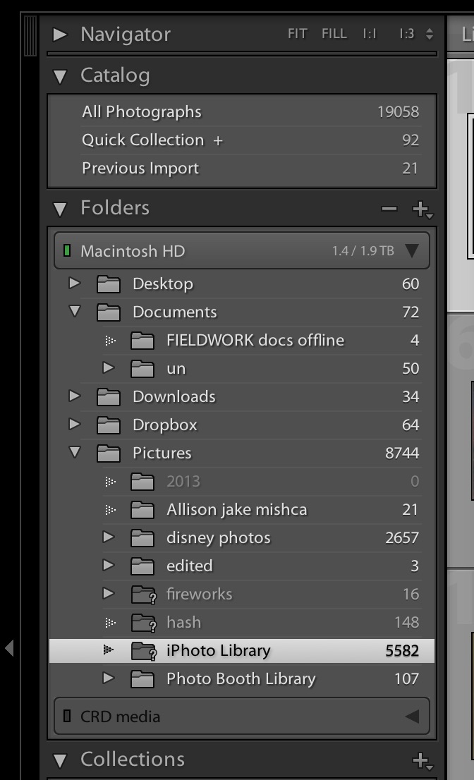Image resolution: width=474 pixels, height=780 pixels.
Task: Click the missing iPhoto Library folder icon
Action: 144,651
